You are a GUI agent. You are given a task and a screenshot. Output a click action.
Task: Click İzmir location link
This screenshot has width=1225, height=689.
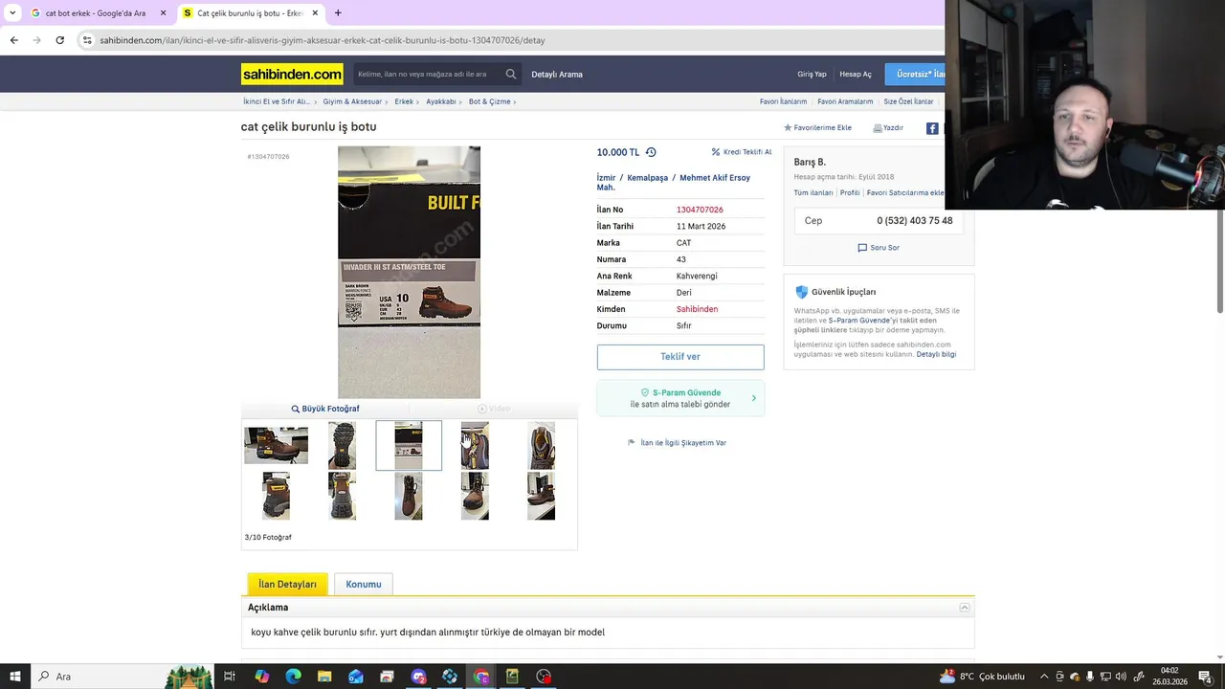[606, 178]
